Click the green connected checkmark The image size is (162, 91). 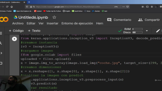point(120,31)
